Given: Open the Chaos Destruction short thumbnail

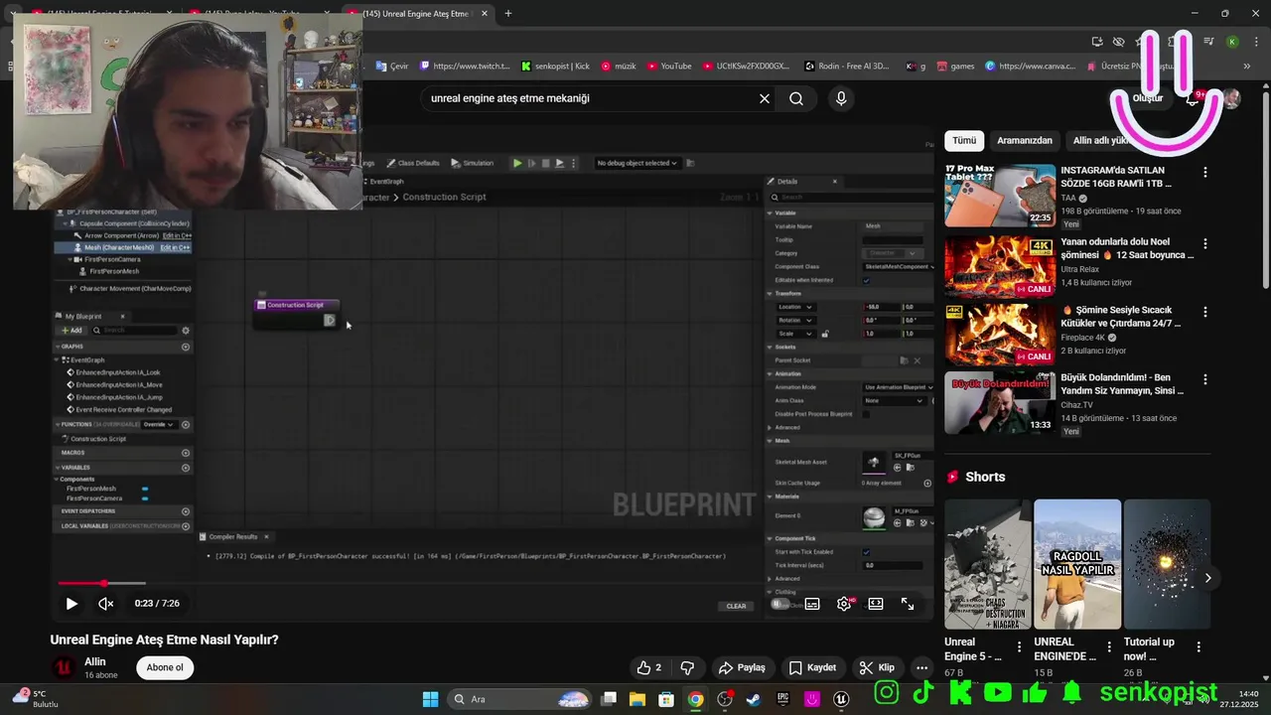Looking at the screenshot, I should (988, 564).
